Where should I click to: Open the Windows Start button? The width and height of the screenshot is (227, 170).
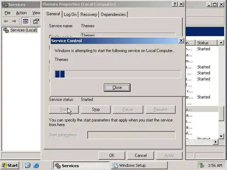tap(10, 165)
